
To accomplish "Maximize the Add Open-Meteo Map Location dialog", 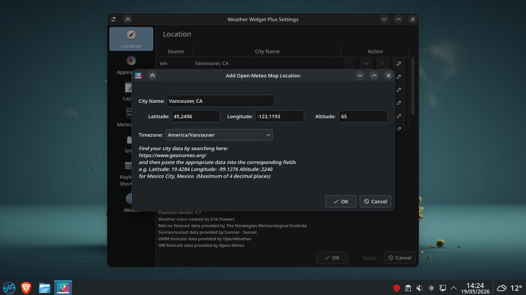I will pyautogui.click(x=374, y=75).
